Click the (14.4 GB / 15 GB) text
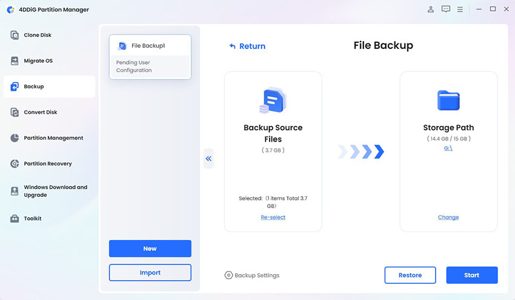The height and width of the screenshot is (300, 515). (x=448, y=139)
